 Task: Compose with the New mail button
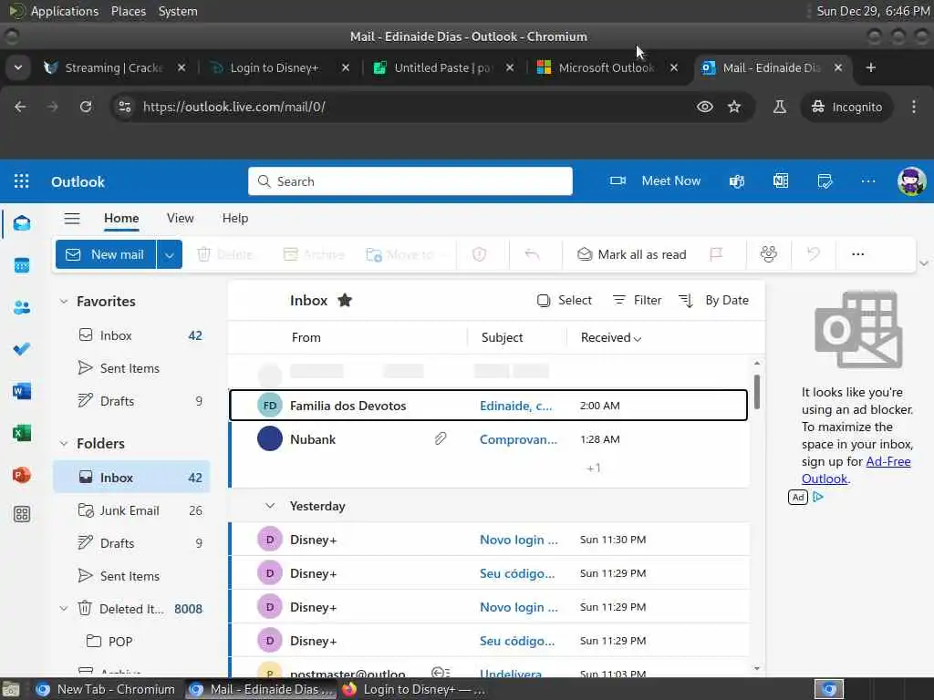coord(106,255)
